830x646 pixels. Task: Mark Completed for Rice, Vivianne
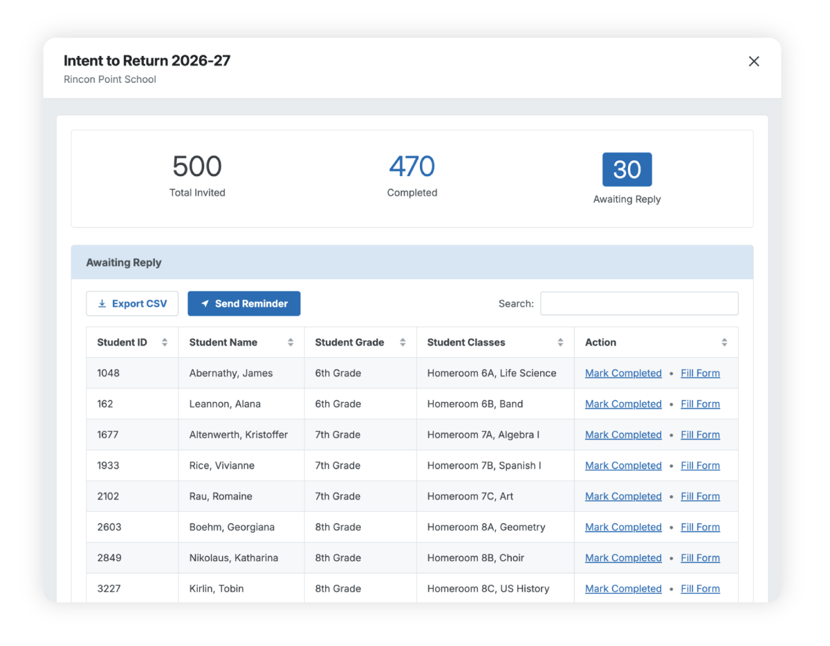tap(623, 466)
